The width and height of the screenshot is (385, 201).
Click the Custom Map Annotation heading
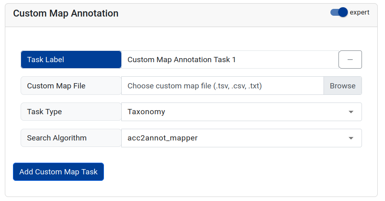(x=66, y=13)
